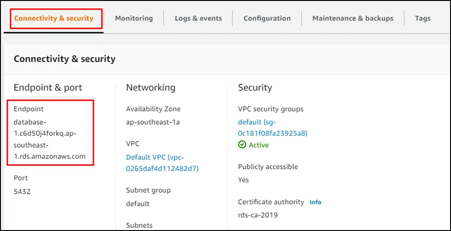Click the Security section heading
Viewport: 451px width, 231px height.
pos(255,87)
